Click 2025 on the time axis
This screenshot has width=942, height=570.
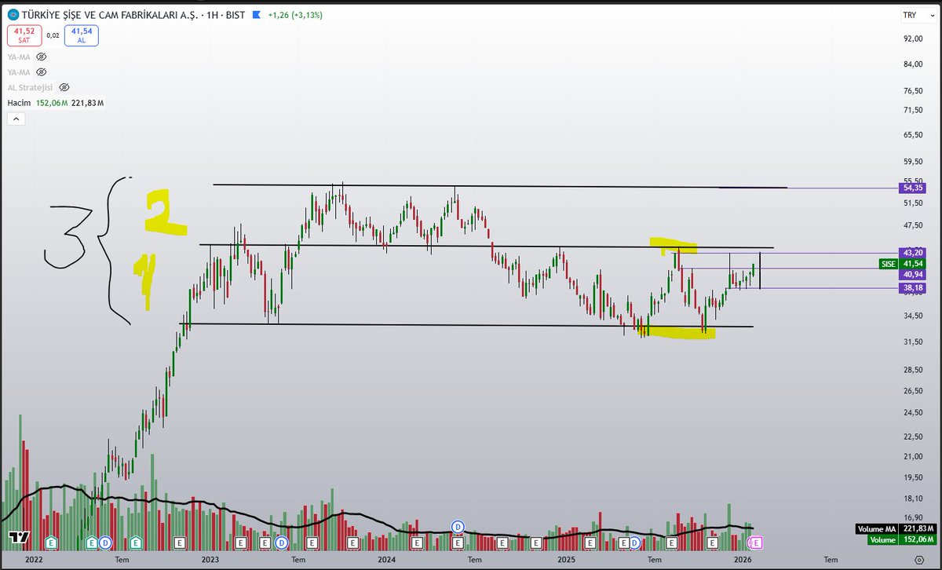565,561
